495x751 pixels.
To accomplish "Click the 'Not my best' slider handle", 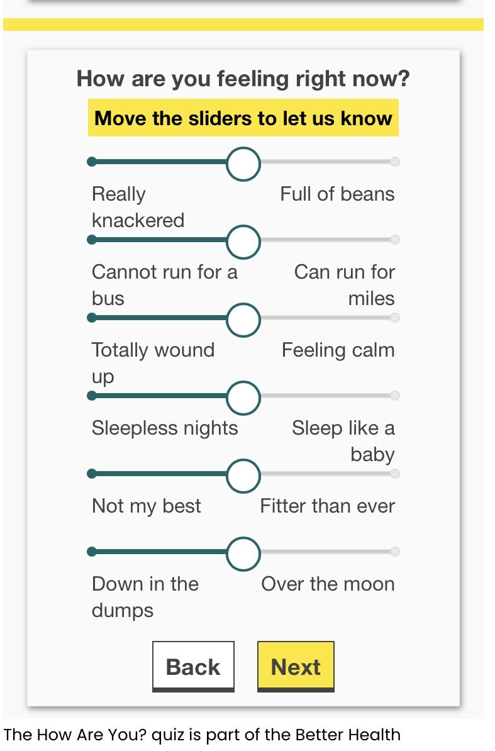I will click(243, 474).
